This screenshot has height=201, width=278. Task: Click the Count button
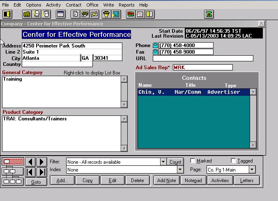click(175, 162)
